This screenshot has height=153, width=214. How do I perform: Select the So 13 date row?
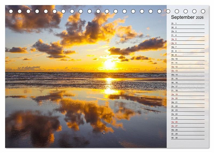click(188, 71)
